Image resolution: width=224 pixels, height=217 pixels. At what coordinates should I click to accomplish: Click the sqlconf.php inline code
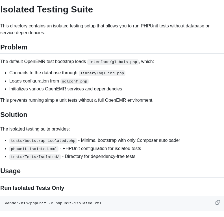click(x=74, y=81)
